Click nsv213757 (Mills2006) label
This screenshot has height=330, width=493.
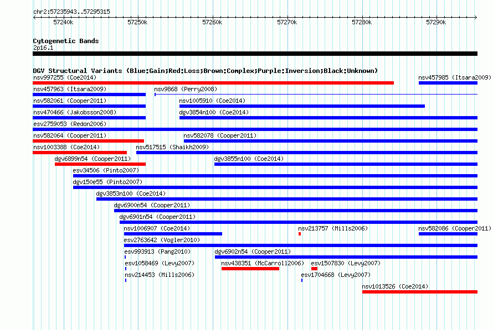333,228
